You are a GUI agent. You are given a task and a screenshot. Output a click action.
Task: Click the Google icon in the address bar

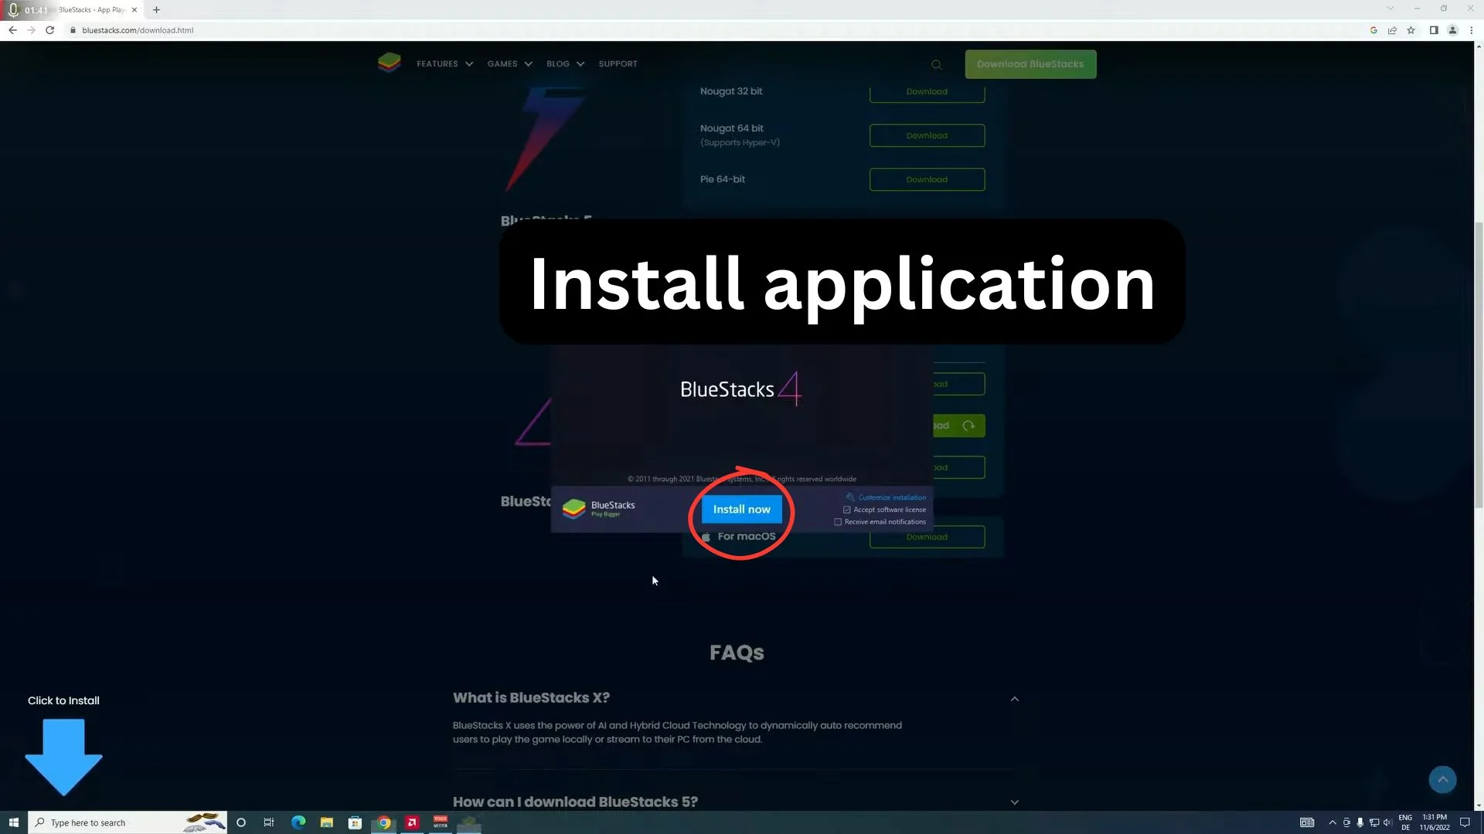point(1373,30)
